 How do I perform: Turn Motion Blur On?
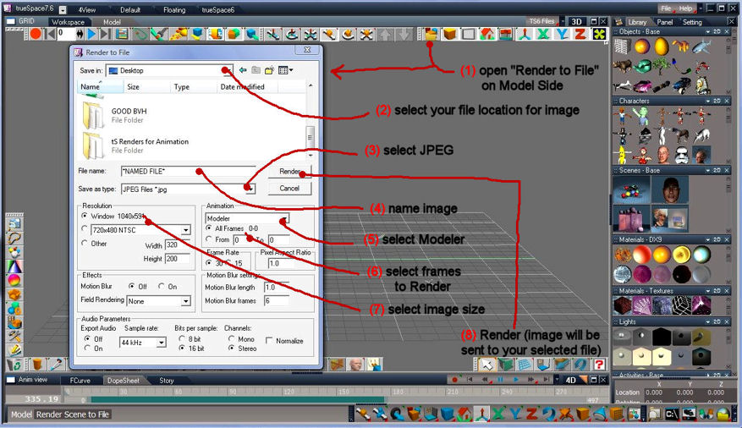(x=162, y=286)
